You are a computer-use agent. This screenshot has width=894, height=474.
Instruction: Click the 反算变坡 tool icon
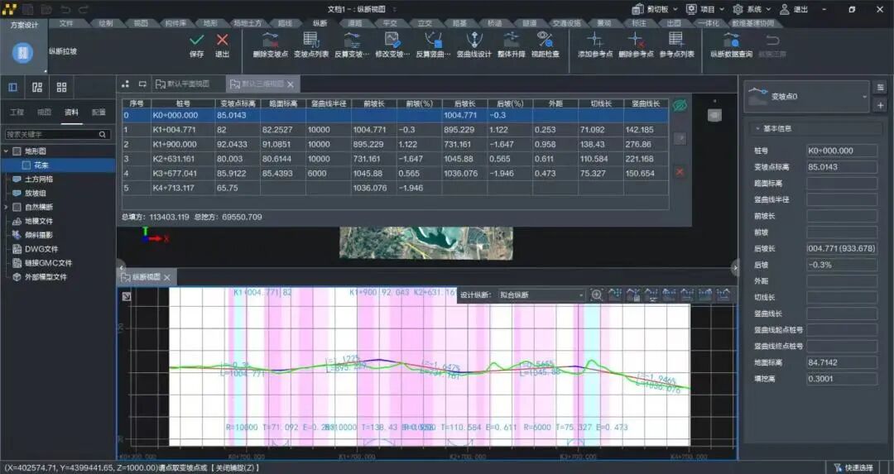pos(352,40)
